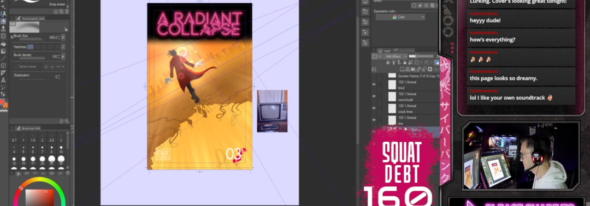
Task: Click the color wheel hue ring
Action: (x=39, y=180)
